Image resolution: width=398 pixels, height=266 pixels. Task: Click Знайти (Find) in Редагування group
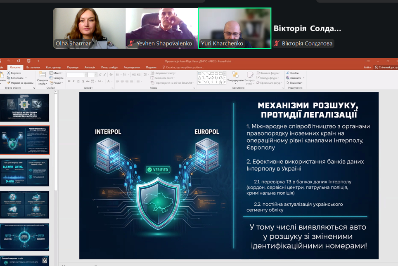pyautogui.click(x=292, y=73)
